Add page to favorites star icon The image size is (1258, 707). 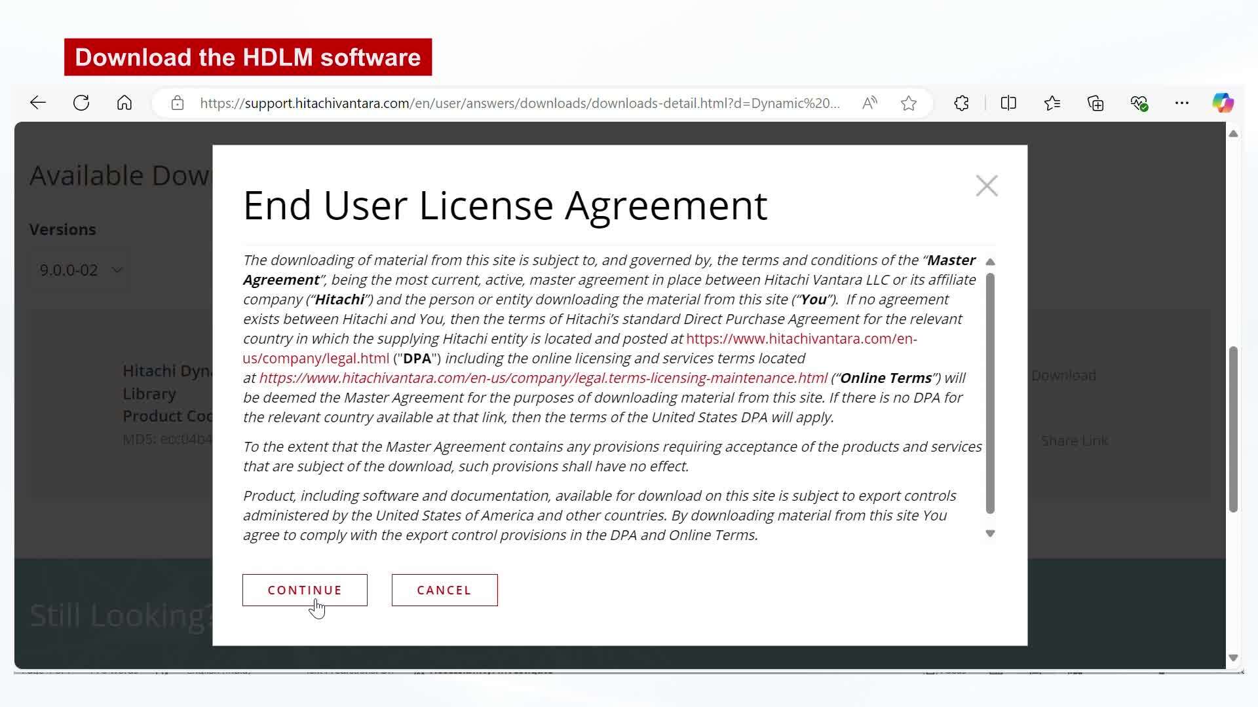coord(908,103)
